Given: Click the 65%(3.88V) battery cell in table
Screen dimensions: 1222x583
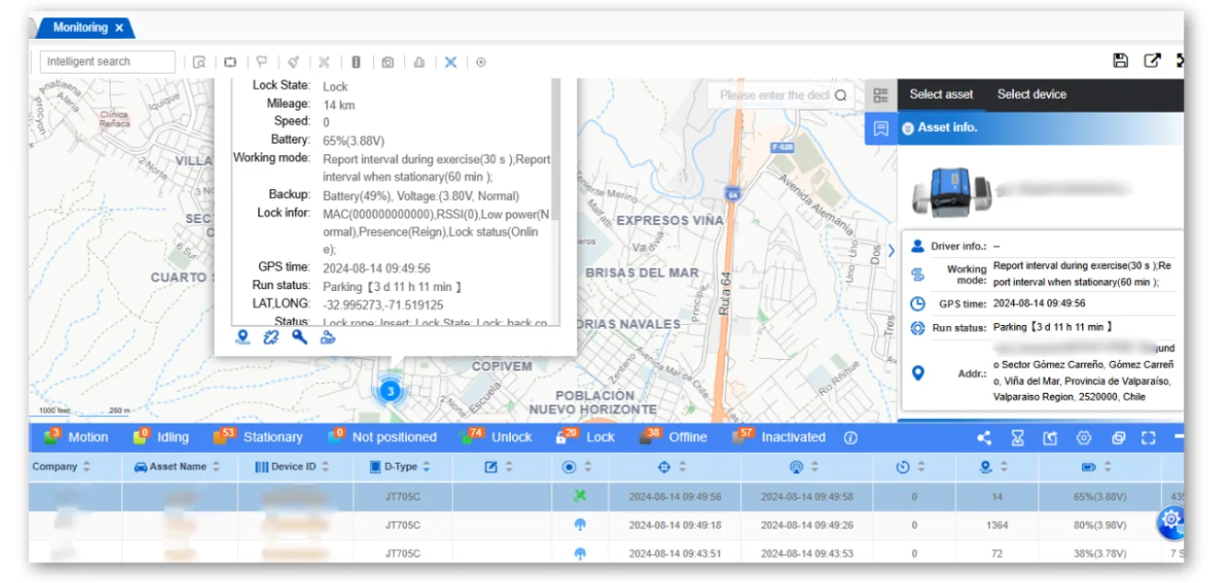Looking at the screenshot, I should 1100,497.
